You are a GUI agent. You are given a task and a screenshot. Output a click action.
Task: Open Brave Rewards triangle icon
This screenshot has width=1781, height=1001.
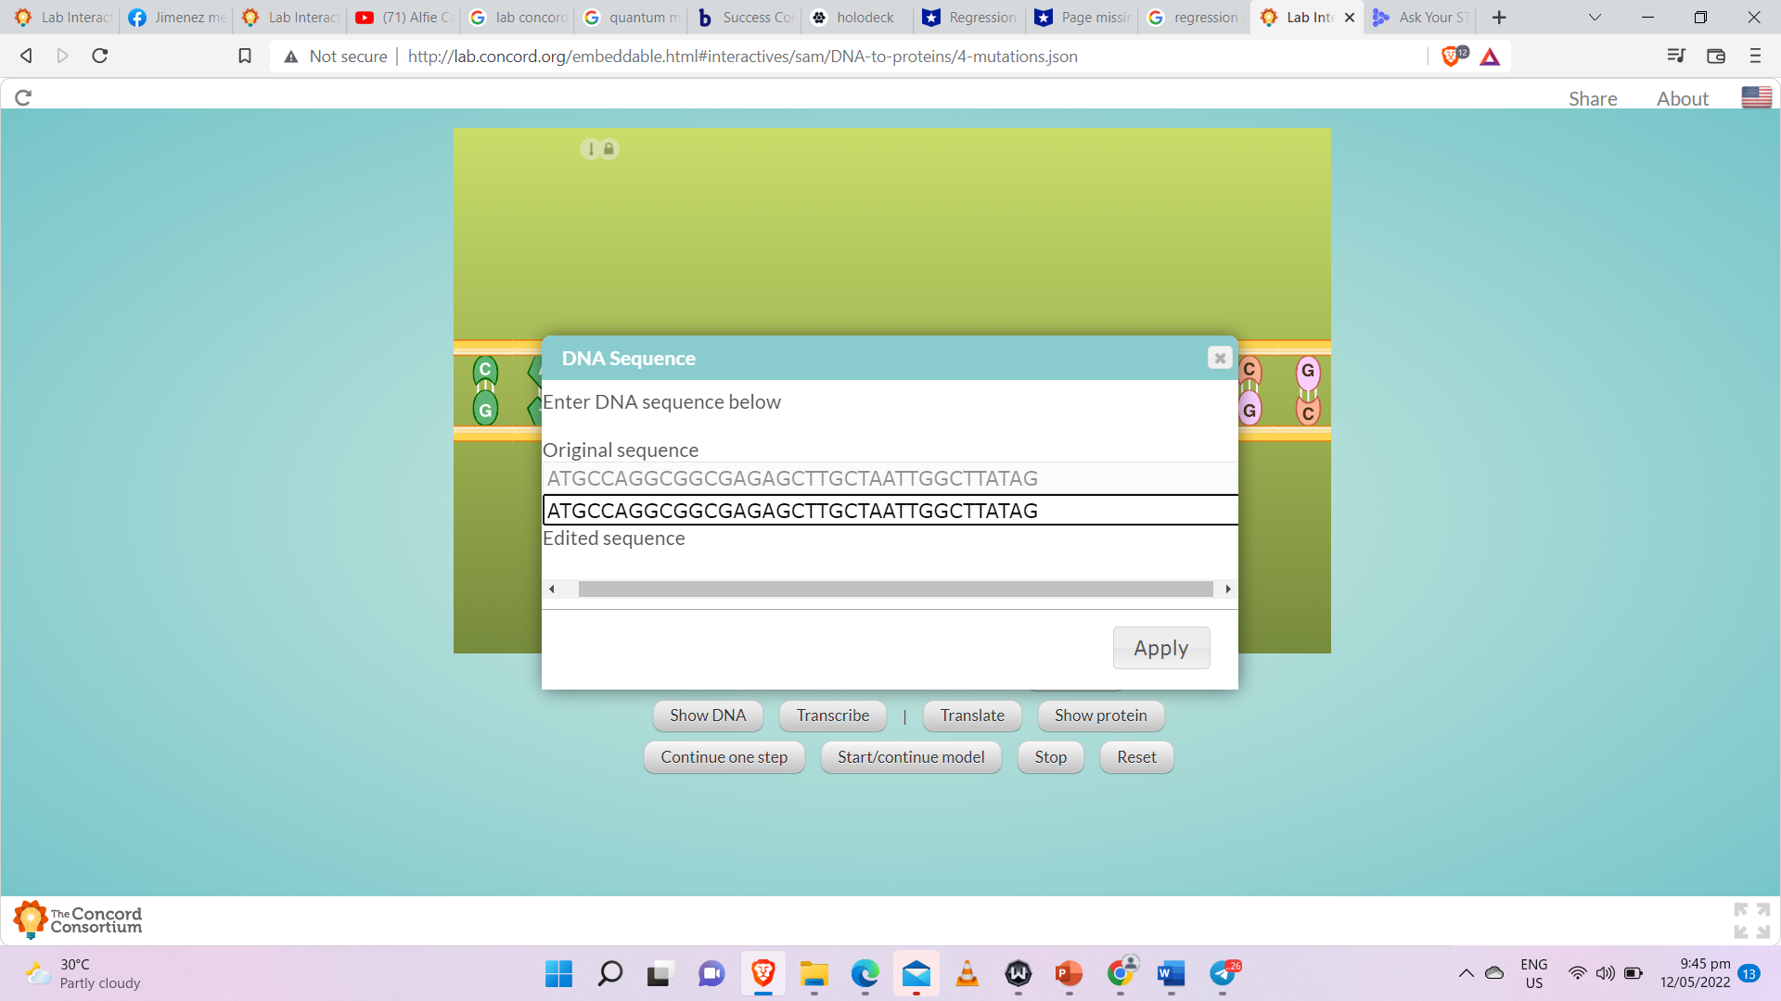click(1490, 57)
